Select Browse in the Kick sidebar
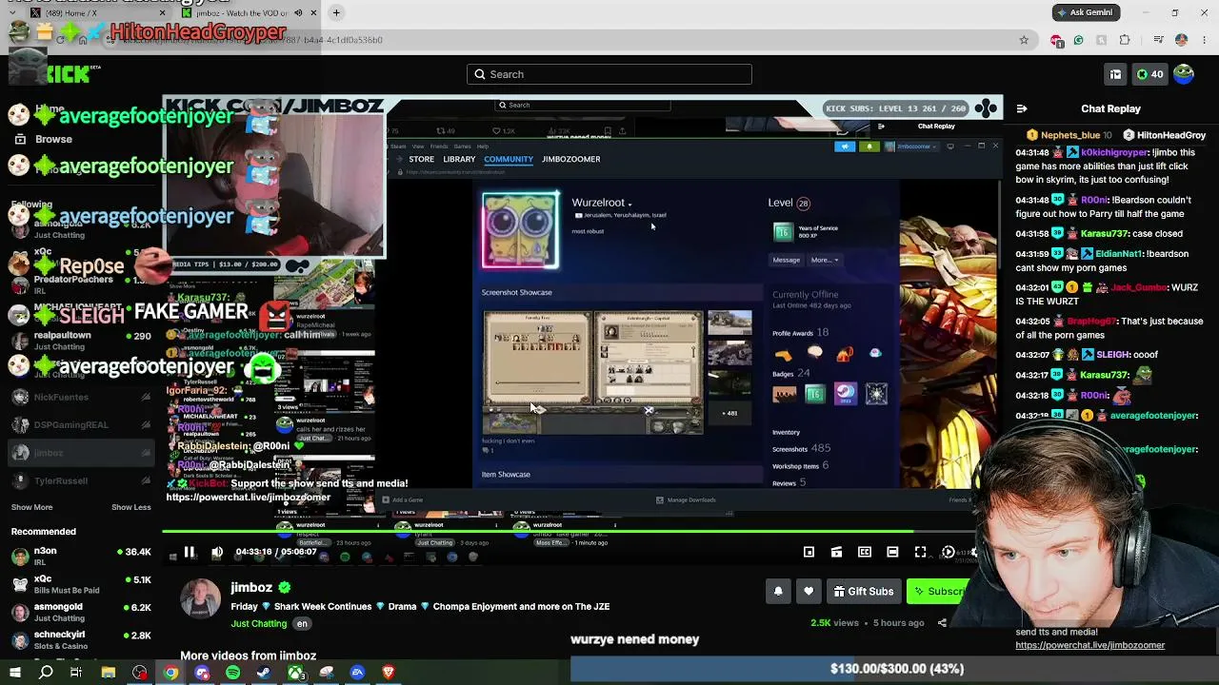Image resolution: width=1219 pixels, height=685 pixels. click(x=53, y=139)
